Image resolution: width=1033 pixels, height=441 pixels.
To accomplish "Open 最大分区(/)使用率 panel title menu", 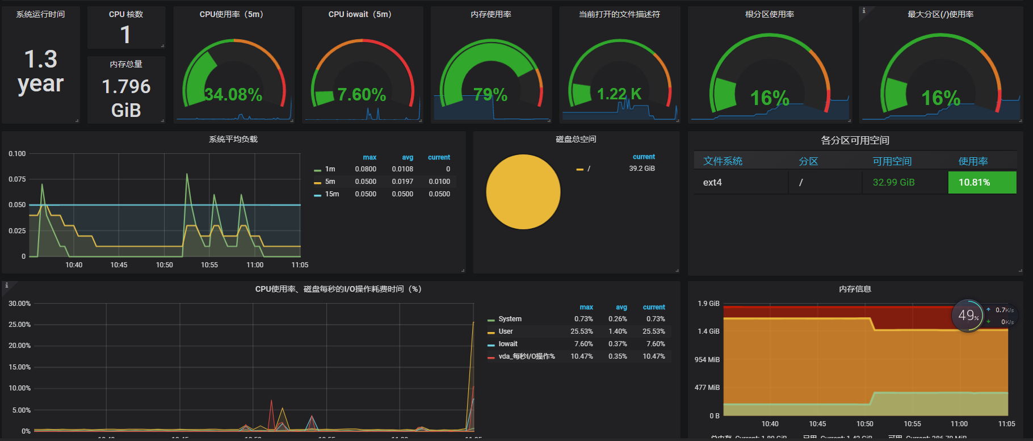I will tap(940, 14).
